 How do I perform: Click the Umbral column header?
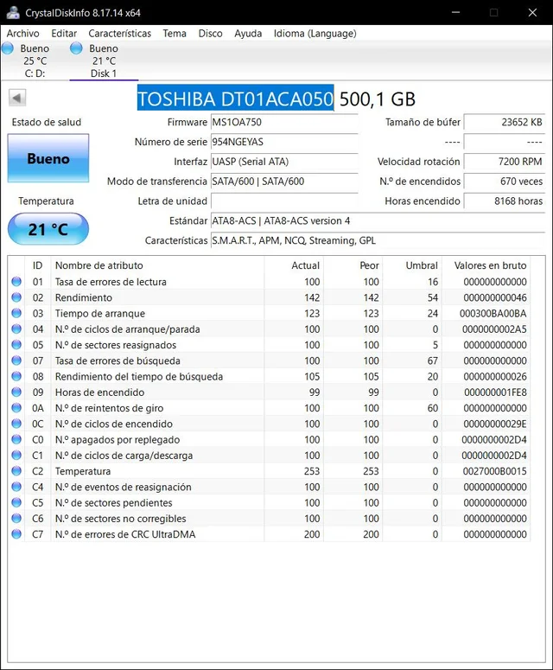(x=412, y=265)
